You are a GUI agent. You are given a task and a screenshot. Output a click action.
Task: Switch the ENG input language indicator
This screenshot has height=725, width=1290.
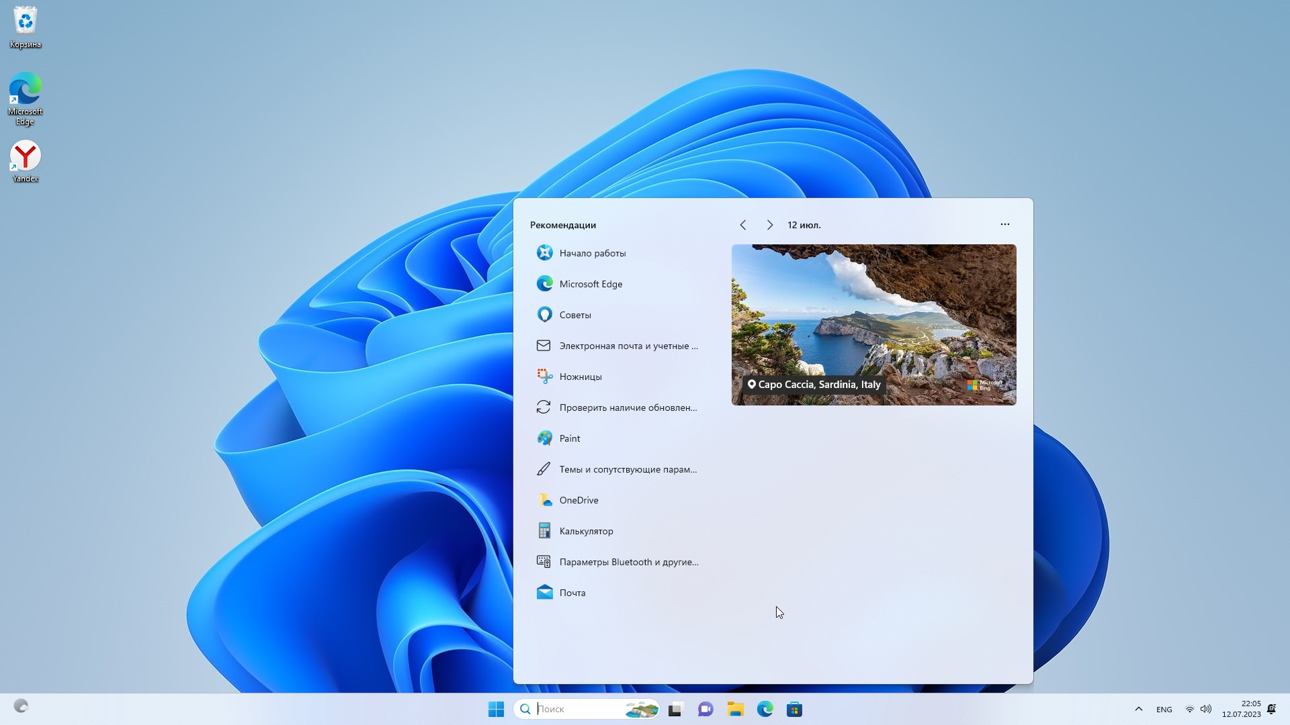coord(1164,710)
